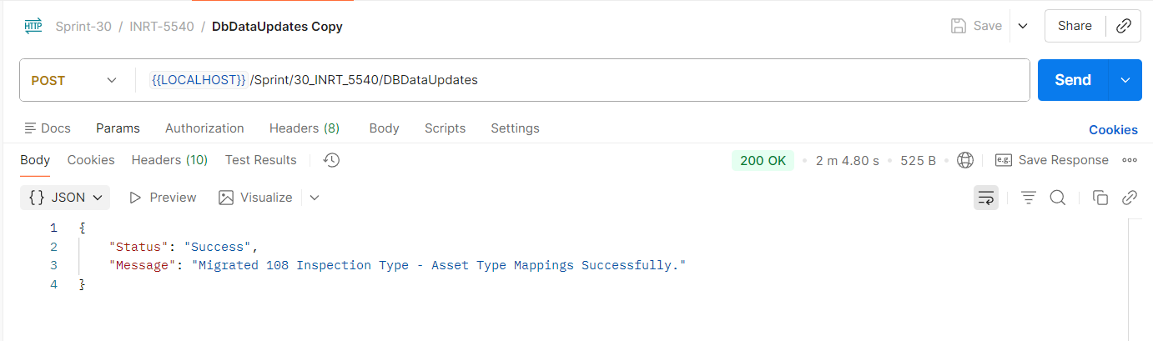Open the JSON format dropdown
1153x341 pixels.
pos(65,198)
